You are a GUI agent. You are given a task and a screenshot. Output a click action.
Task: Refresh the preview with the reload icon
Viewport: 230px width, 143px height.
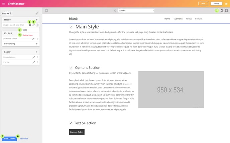click(115, 11)
